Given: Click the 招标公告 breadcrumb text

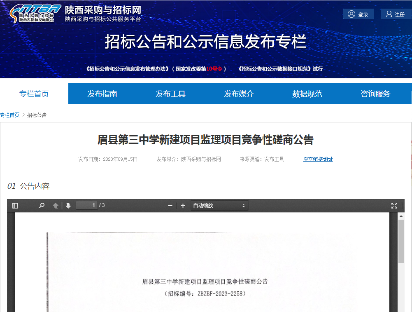Looking at the screenshot, I should pos(37,115).
